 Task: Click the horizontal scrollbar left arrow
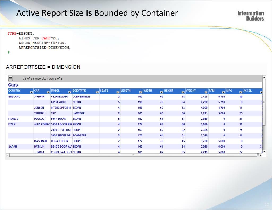coord(8,155)
